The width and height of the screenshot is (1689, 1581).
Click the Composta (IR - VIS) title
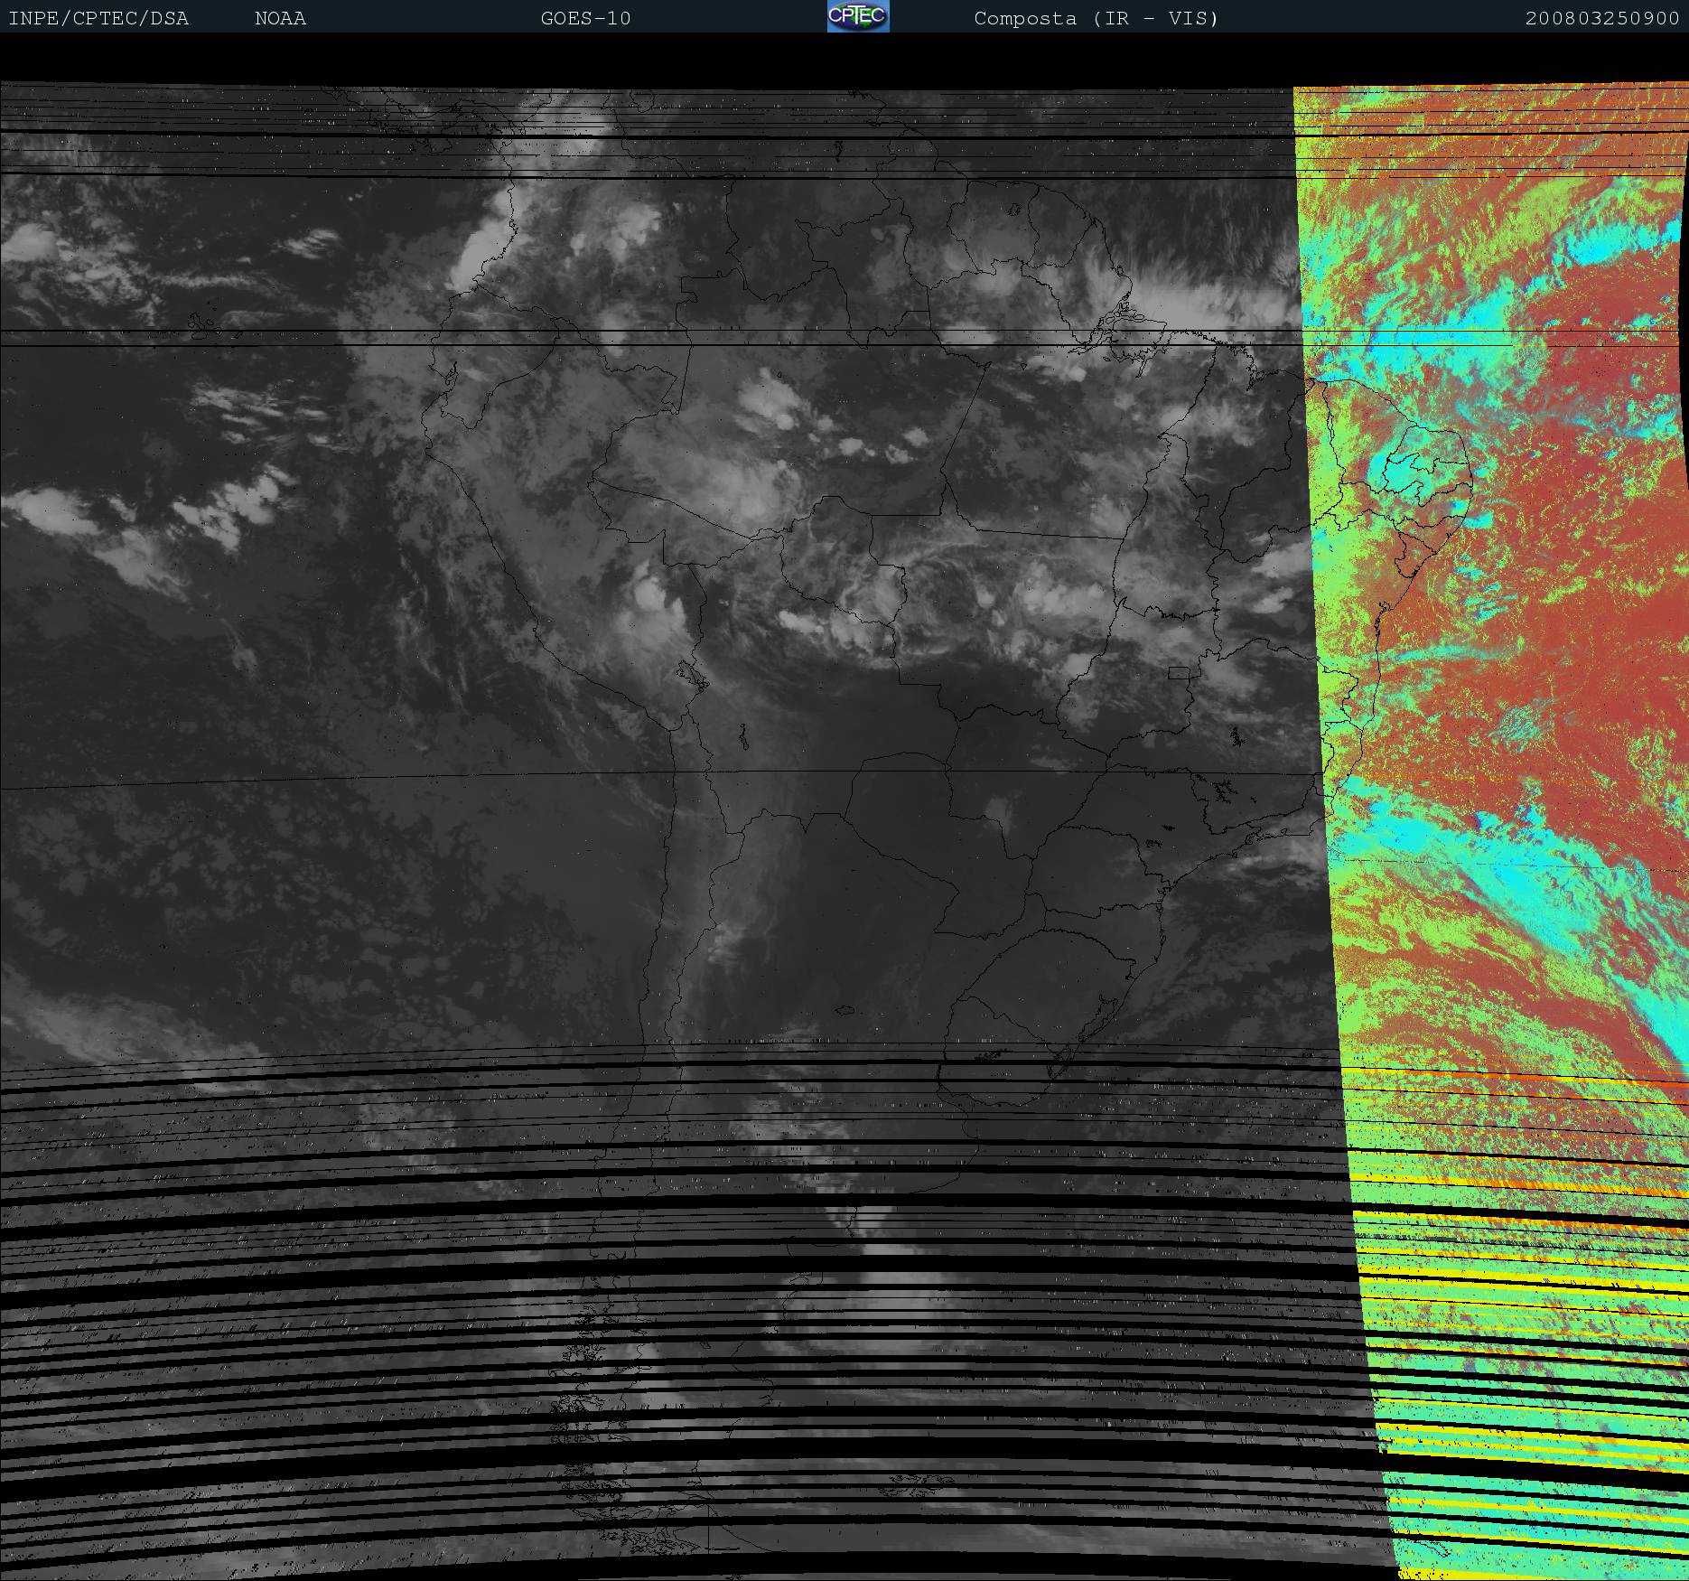(1096, 19)
